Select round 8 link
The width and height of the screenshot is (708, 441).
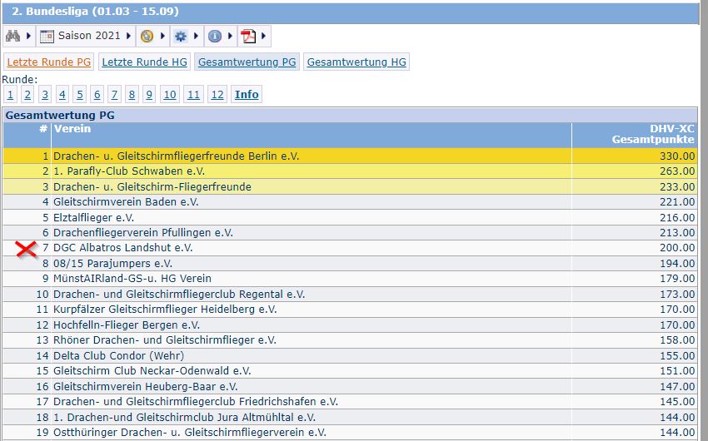(132, 95)
